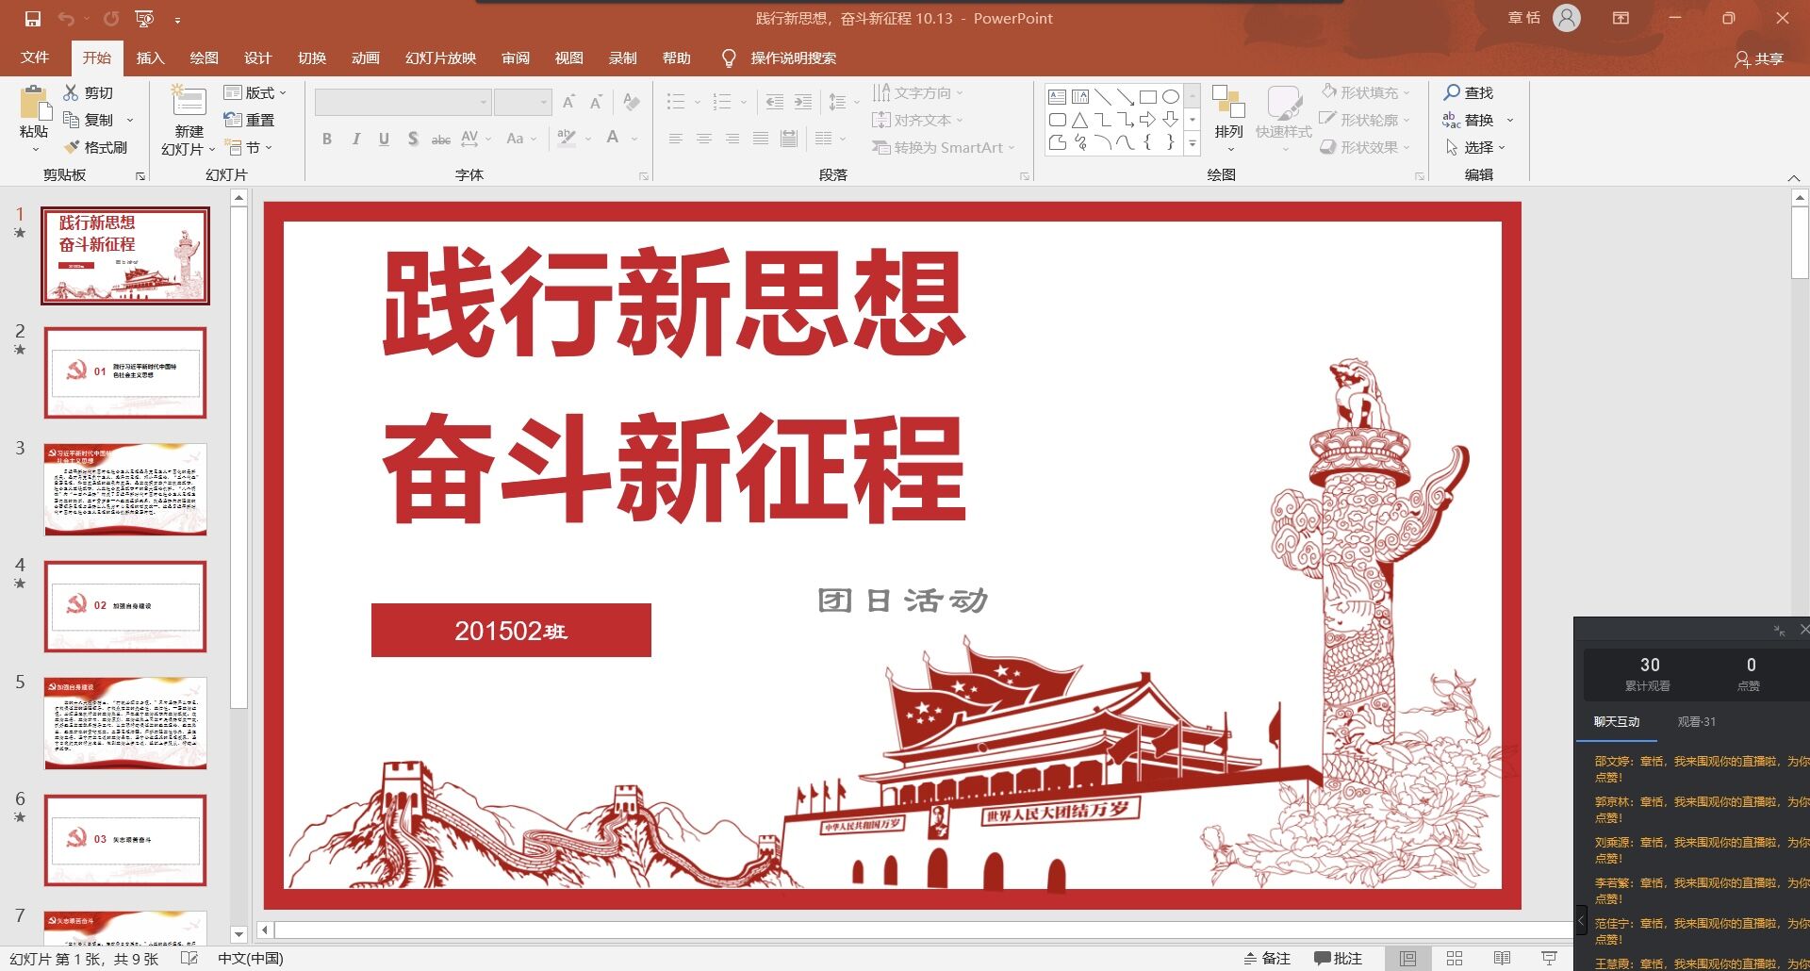1810x971 pixels.
Task: Open the Select (选择) dropdown
Action: pyautogui.click(x=1475, y=147)
